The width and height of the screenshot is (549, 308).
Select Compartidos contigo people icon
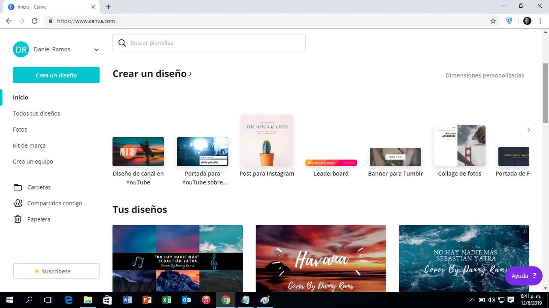(18, 203)
